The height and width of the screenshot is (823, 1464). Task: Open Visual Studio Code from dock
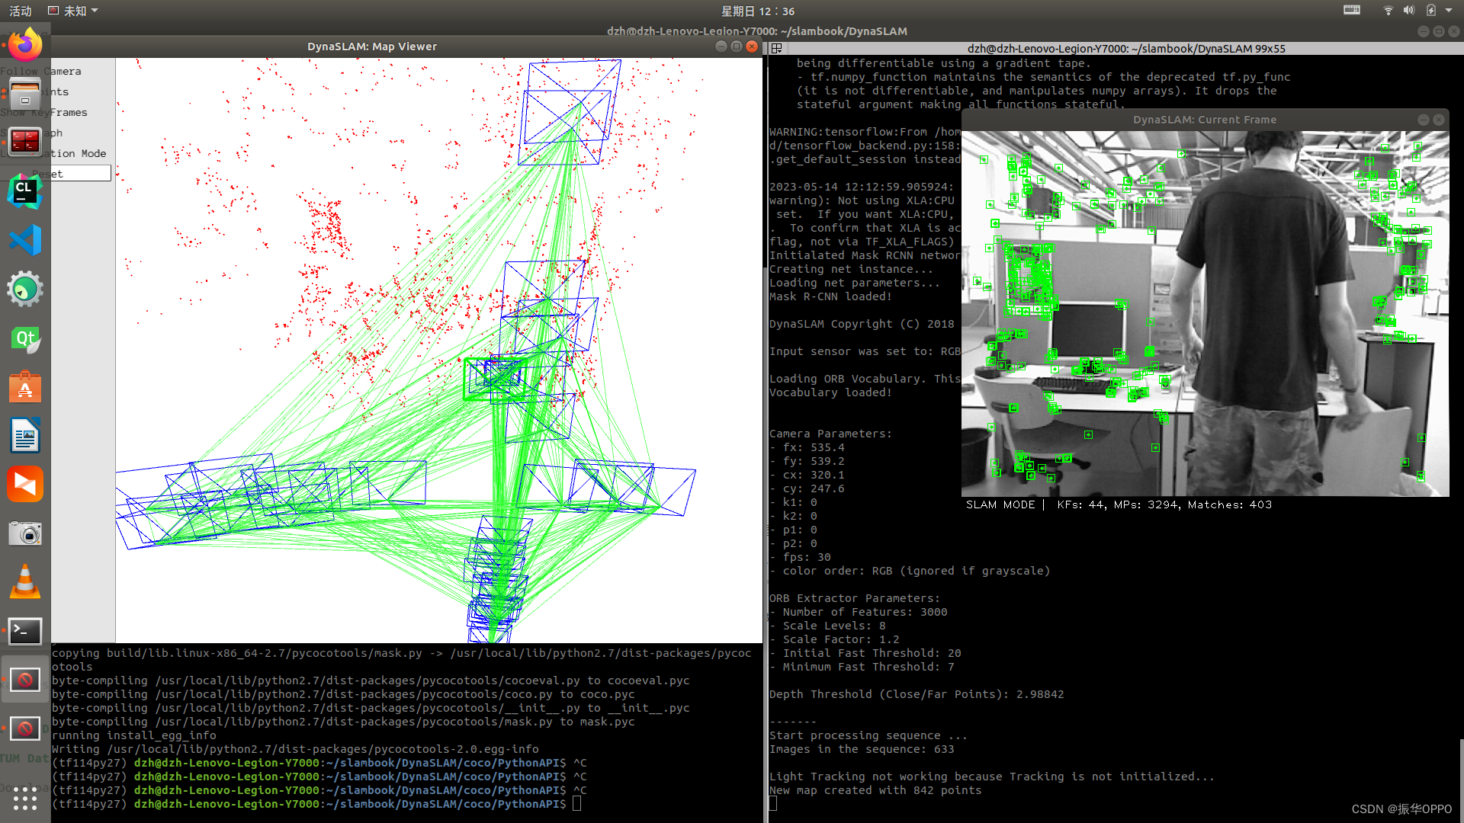(x=25, y=241)
